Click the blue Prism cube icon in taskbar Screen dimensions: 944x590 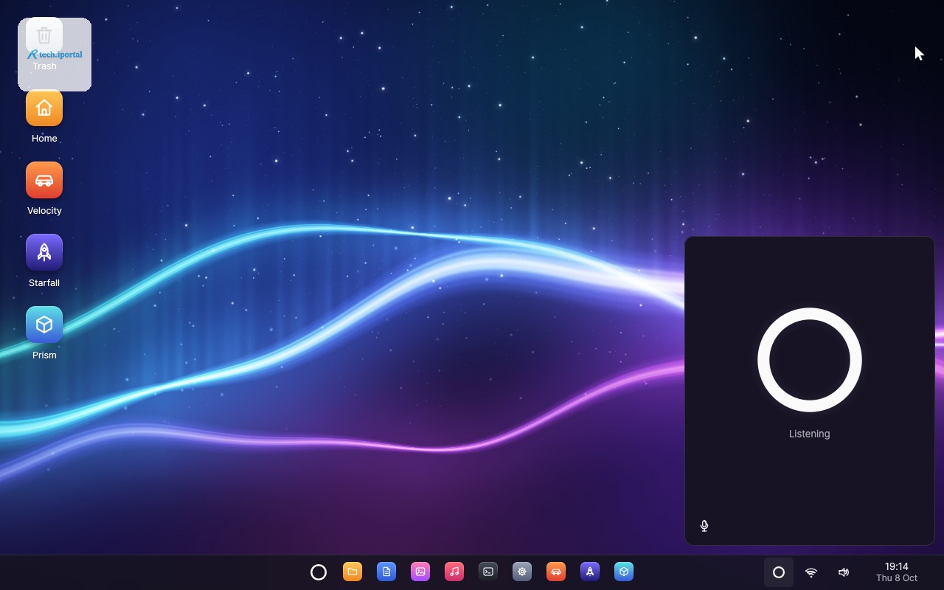click(x=624, y=572)
